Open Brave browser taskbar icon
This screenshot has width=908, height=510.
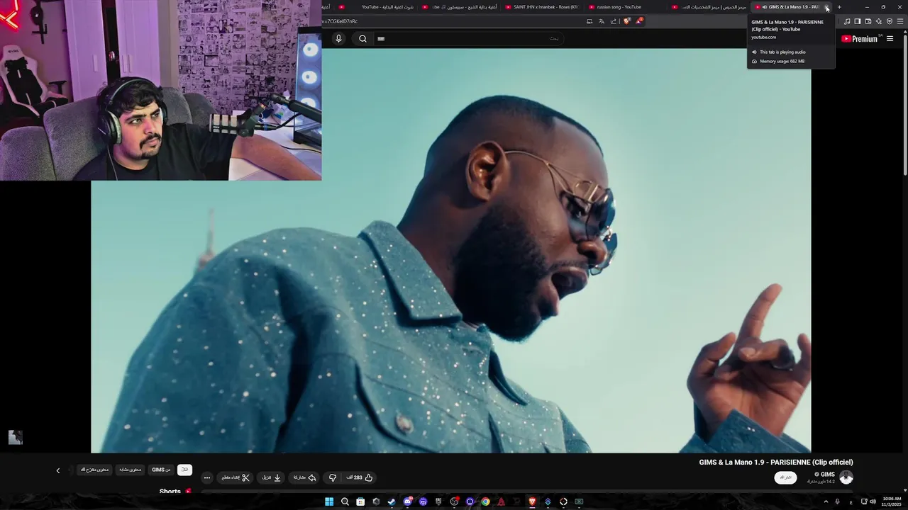coord(532,501)
